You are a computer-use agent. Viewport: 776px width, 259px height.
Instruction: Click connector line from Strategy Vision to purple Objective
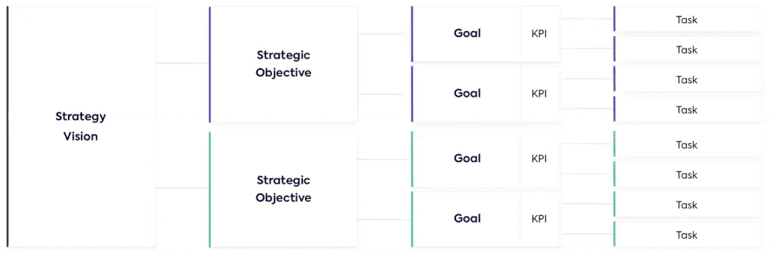(x=182, y=63)
